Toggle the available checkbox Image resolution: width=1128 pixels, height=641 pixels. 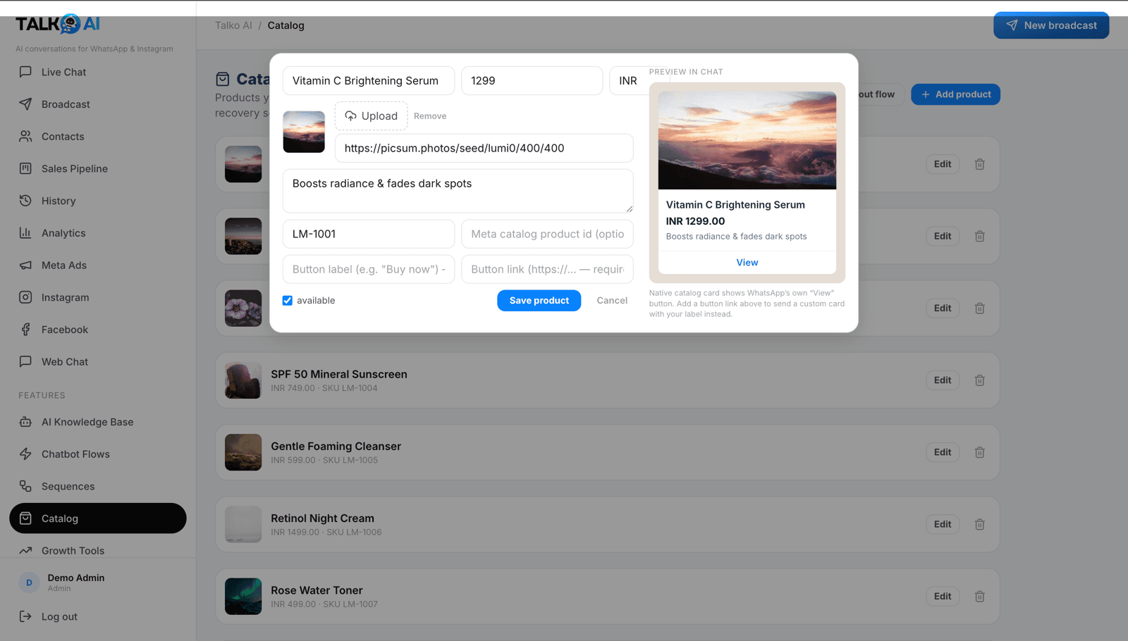[288, 301]
